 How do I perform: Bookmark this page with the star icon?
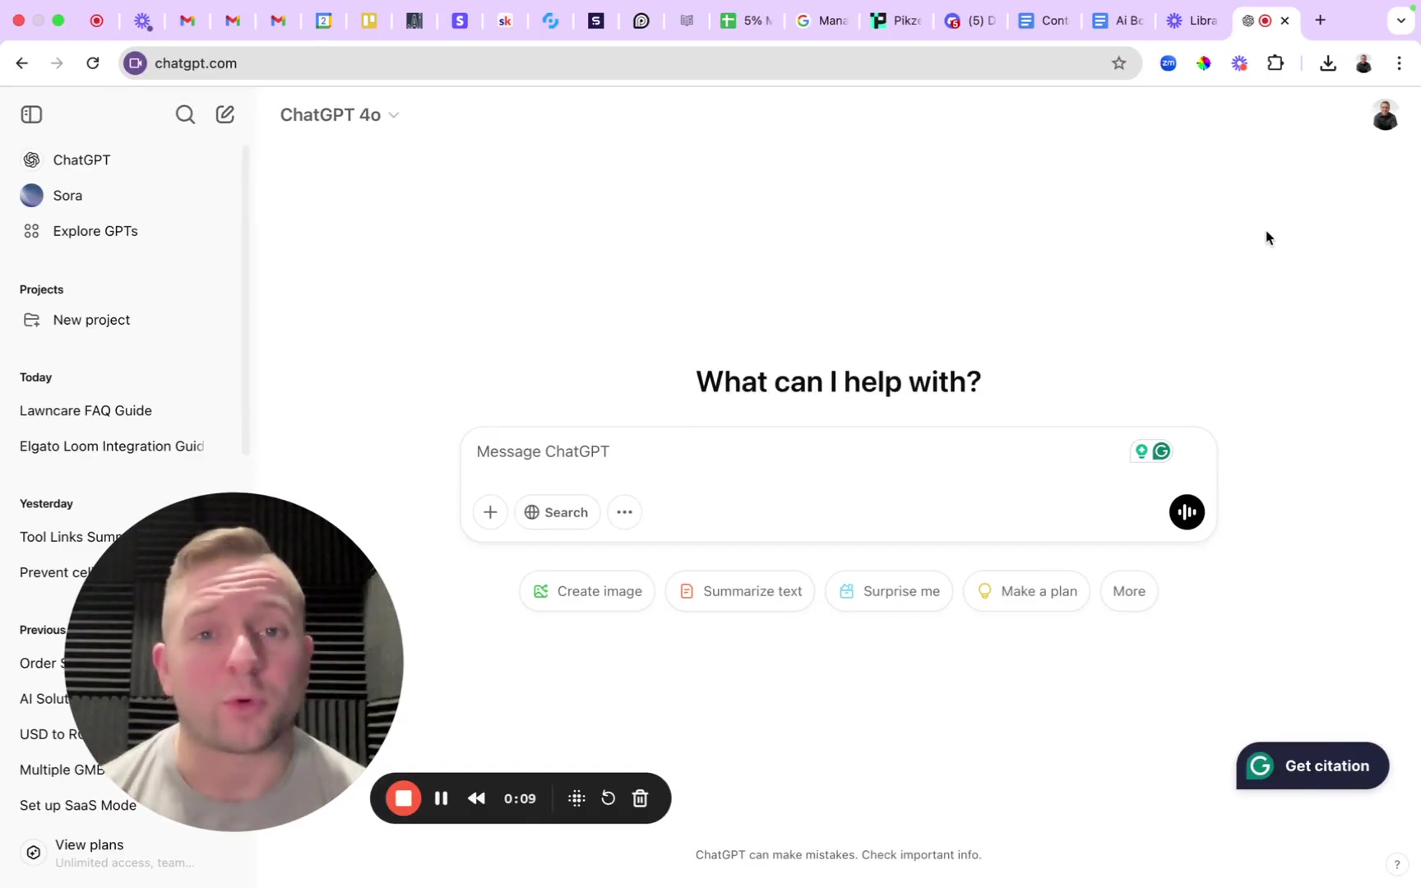point(1118,63)
